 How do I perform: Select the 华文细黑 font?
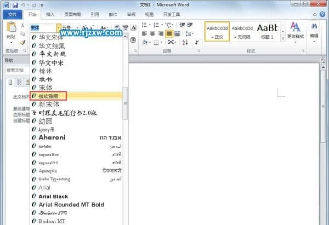click(76, 45)
